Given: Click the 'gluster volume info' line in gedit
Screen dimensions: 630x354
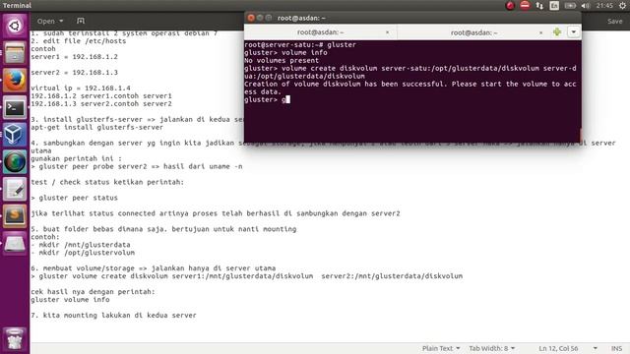Looking at the screenshot, I should 70,299.
